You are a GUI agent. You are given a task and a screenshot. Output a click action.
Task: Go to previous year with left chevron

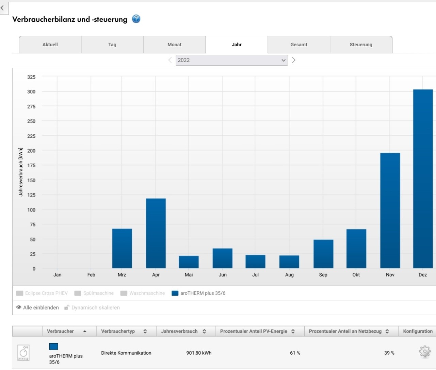[170, 60]
